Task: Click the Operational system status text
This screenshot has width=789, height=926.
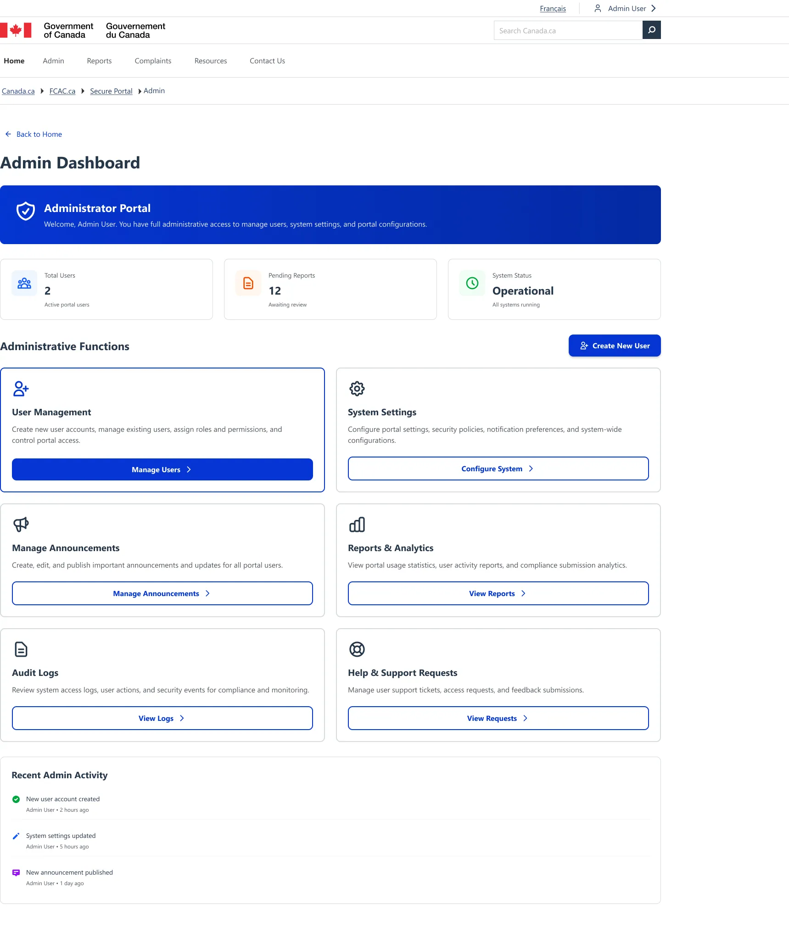Action: pyautogui.click(x=523, y=291)
